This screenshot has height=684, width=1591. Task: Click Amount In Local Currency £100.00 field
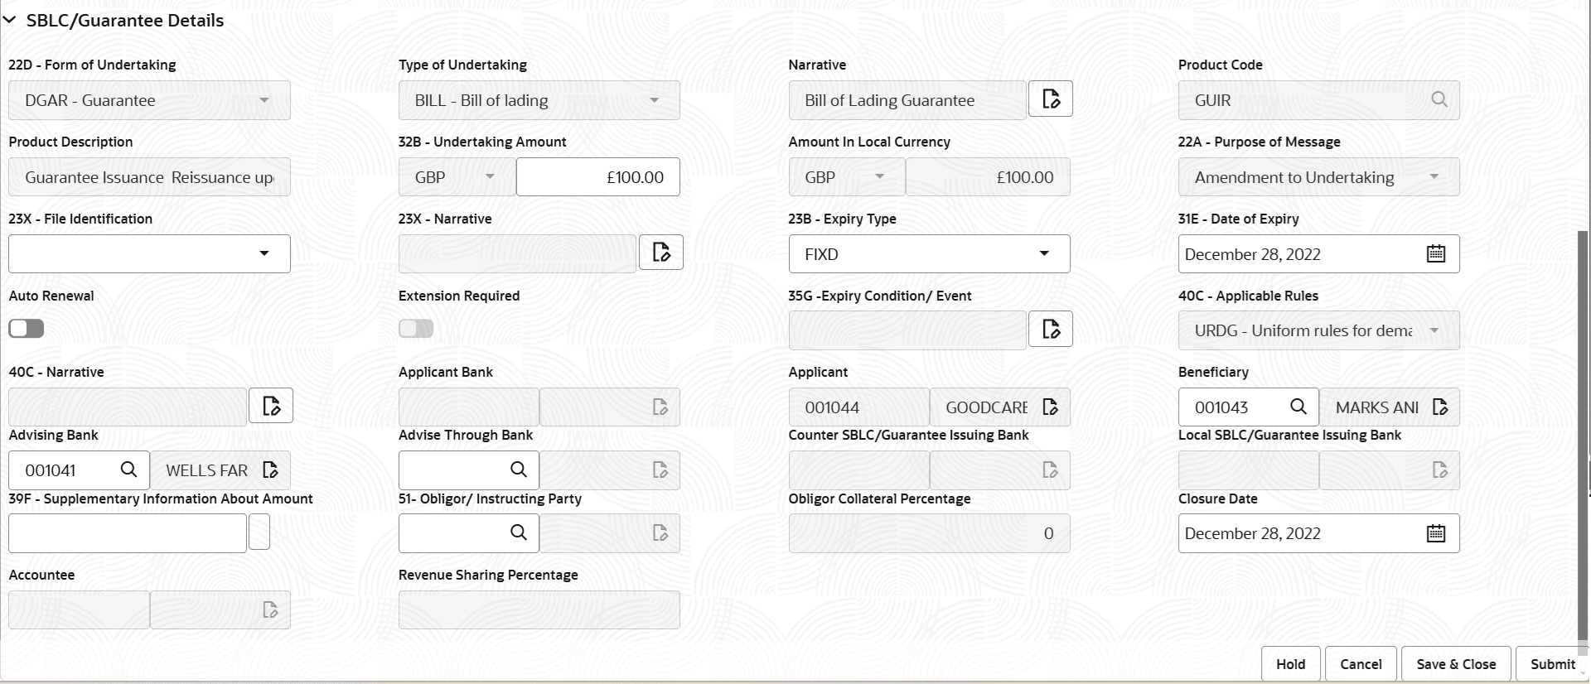coord(988,177)
